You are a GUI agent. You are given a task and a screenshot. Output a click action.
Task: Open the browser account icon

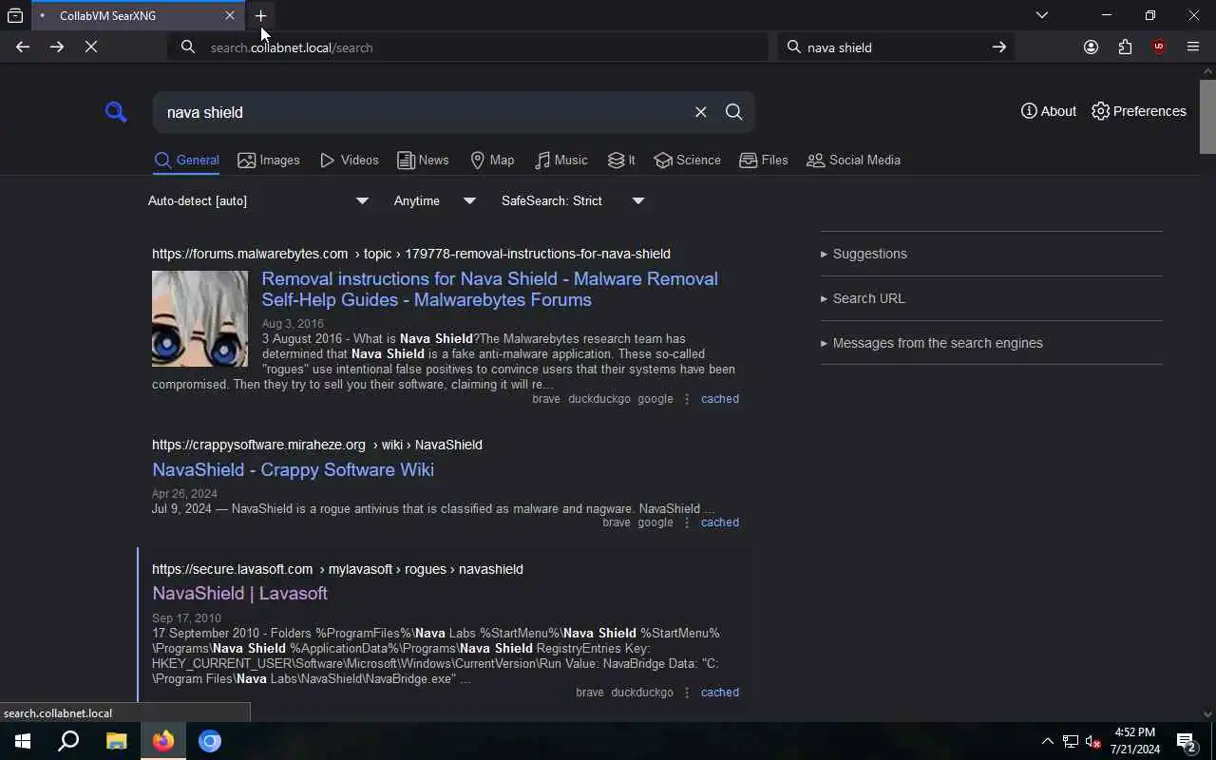coord(1091,47)
